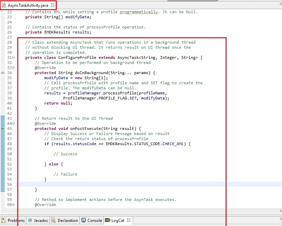Click the Console monitor icon
The height and width of the screenshot is (226, 282).
pyautogui.click(x=84, y=220)
